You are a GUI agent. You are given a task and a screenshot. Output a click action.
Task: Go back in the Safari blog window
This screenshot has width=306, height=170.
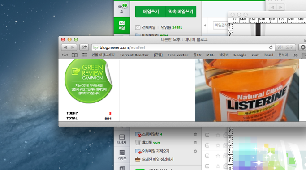tap(65, 47)
